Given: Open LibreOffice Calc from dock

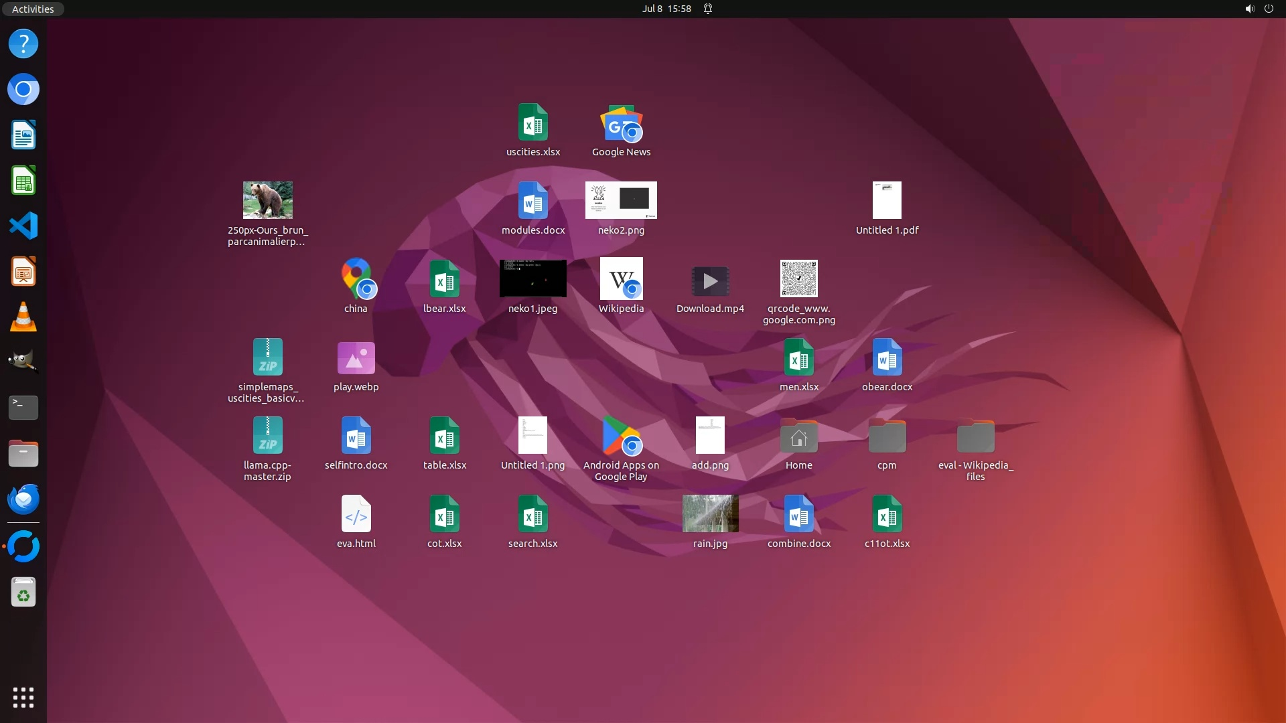Looking at the screenshot, I should pyautogui.click(x=23, y=181).
